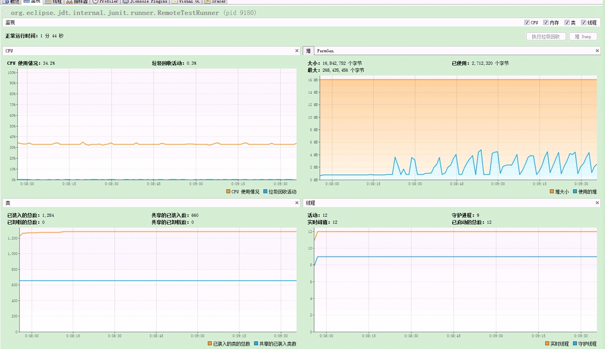Click the CPU 使用情况 34.2% value
Image resolution: width=605 pixels, height=349 pixels.
49,63
